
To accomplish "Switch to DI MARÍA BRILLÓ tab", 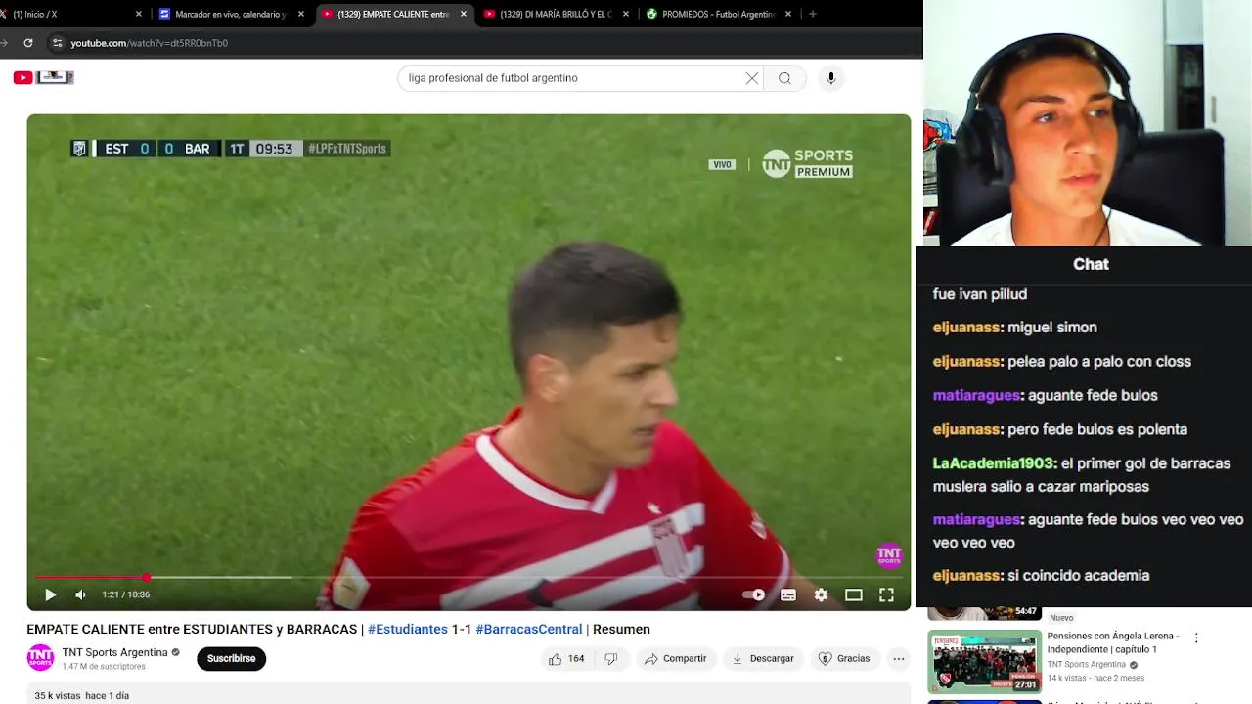I will [x=556, y=14].
